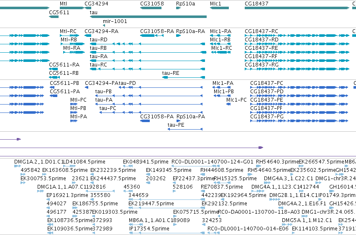The width and height of the screenshot is (356, 235).
Task: Click protein RpS10a-PA
Action: tap(191, 117)
